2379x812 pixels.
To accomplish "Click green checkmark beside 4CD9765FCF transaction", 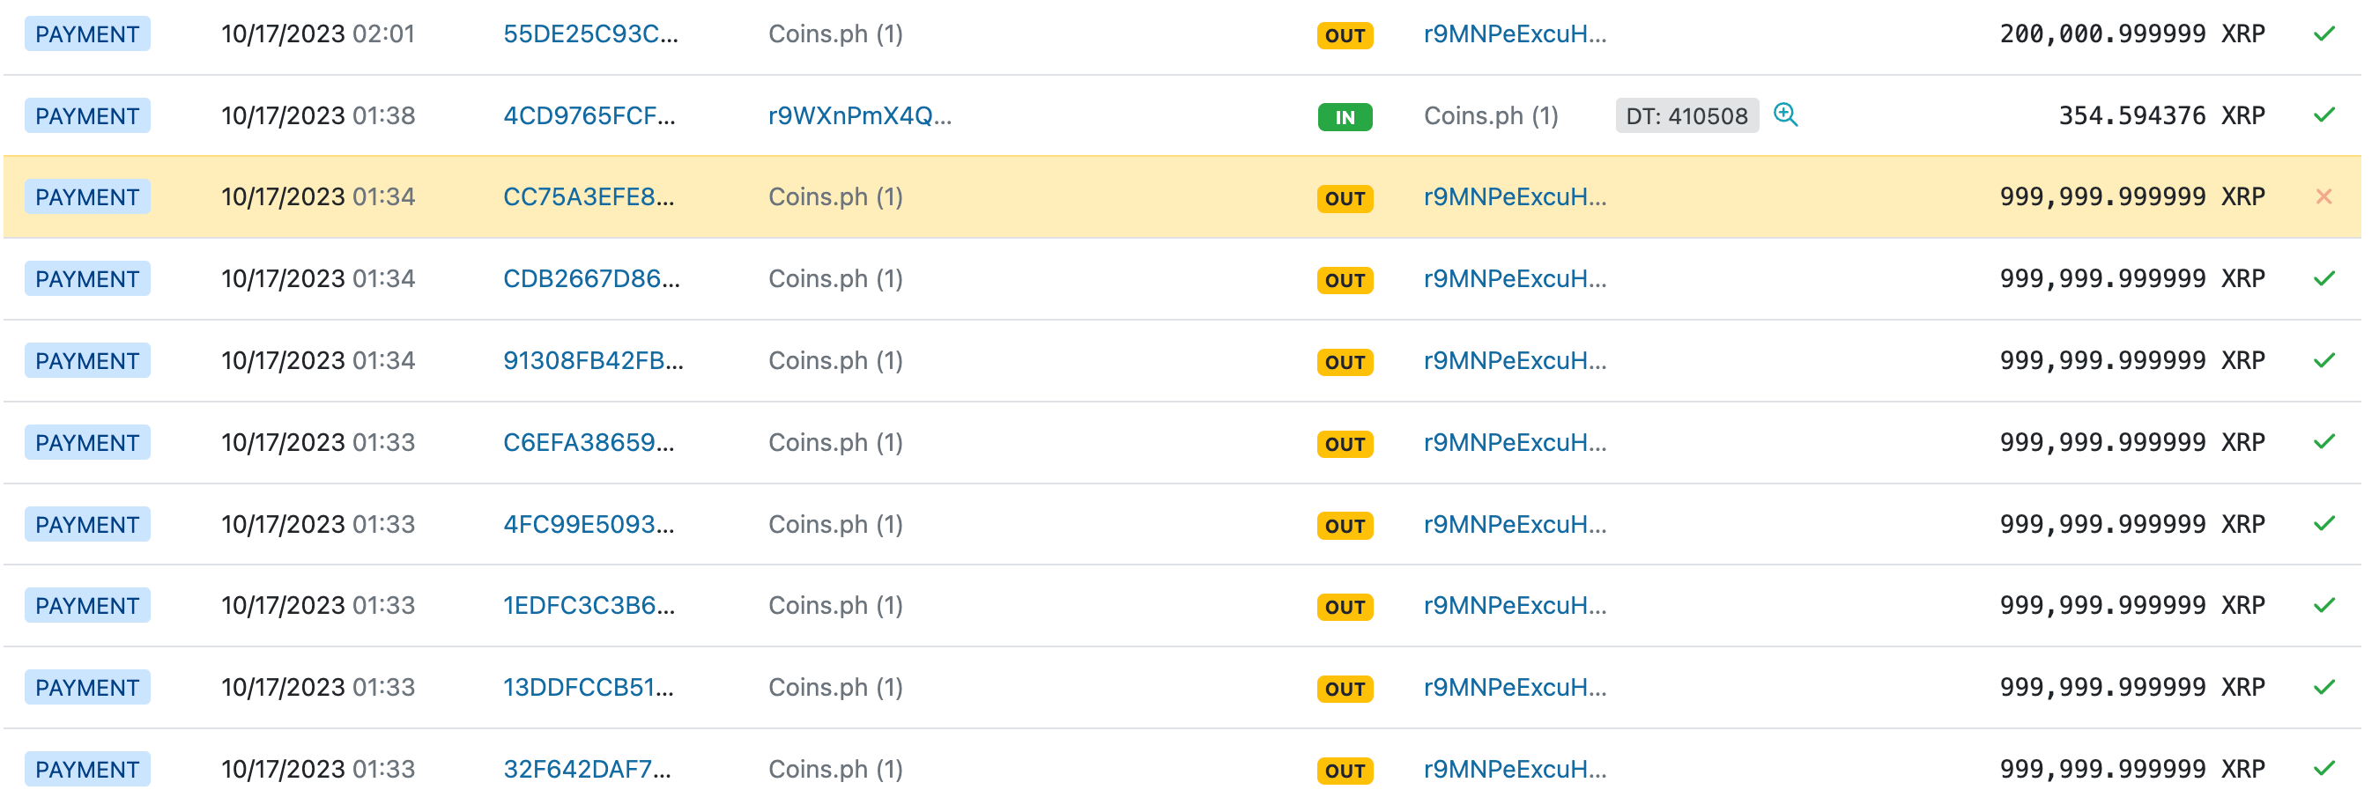I will tap(2326, 115).
